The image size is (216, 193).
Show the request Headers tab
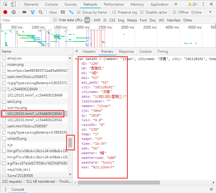point(89,51)
